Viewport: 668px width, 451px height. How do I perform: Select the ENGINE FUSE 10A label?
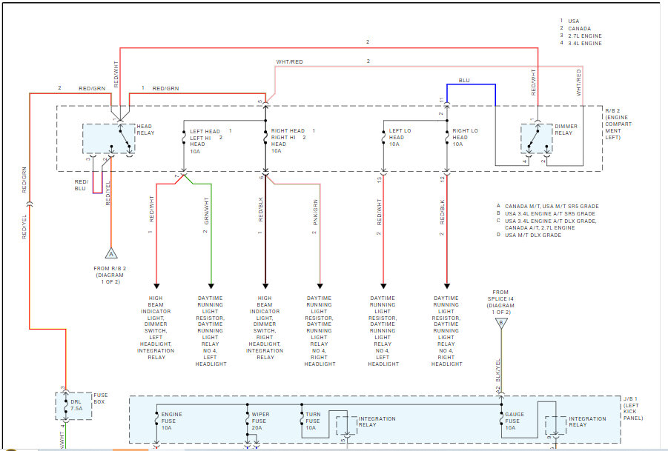pyautogui.click(x=171, y=421)
